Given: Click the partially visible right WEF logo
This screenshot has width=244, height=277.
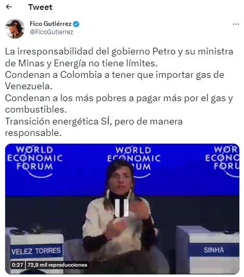Looking at the screenshot, I should 222,161.
